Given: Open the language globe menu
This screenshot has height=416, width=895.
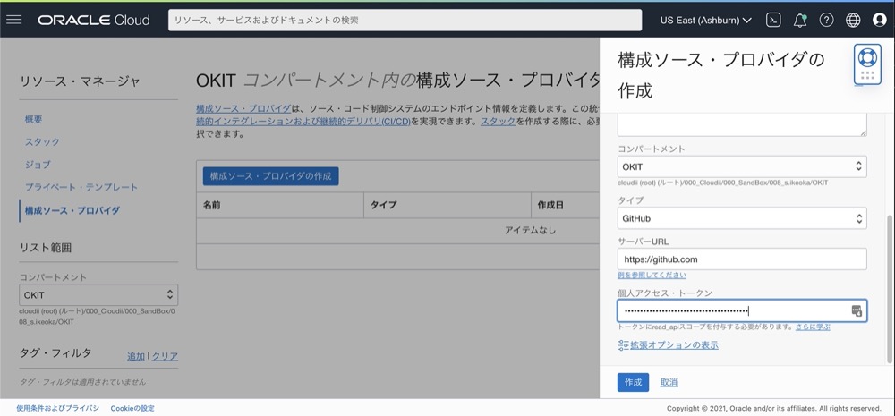Looking at the screenshot, I should pyautogui.click(x=853, y=20).
